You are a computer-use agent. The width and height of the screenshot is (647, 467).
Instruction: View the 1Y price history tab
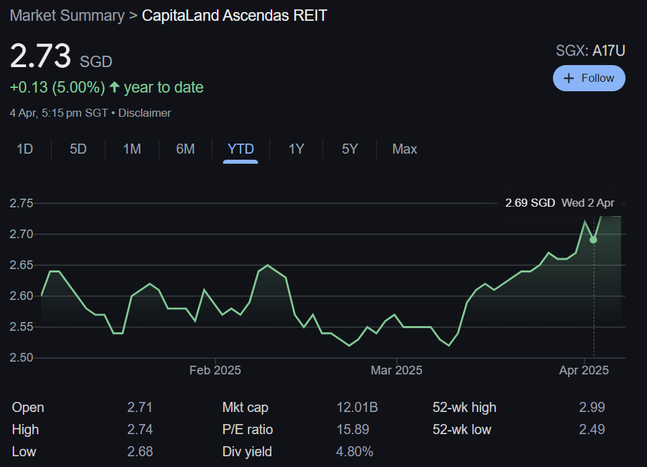point(296,149)
